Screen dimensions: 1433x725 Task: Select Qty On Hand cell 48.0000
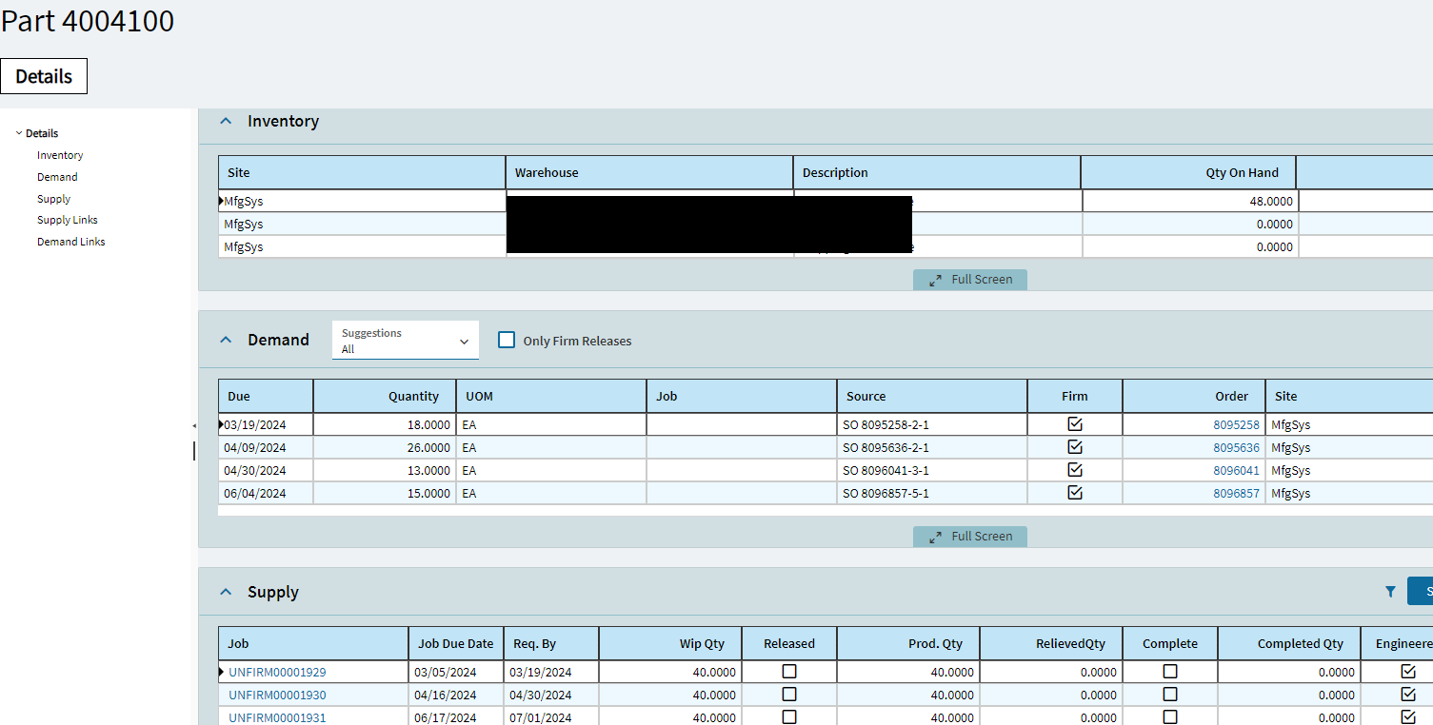1190,202
